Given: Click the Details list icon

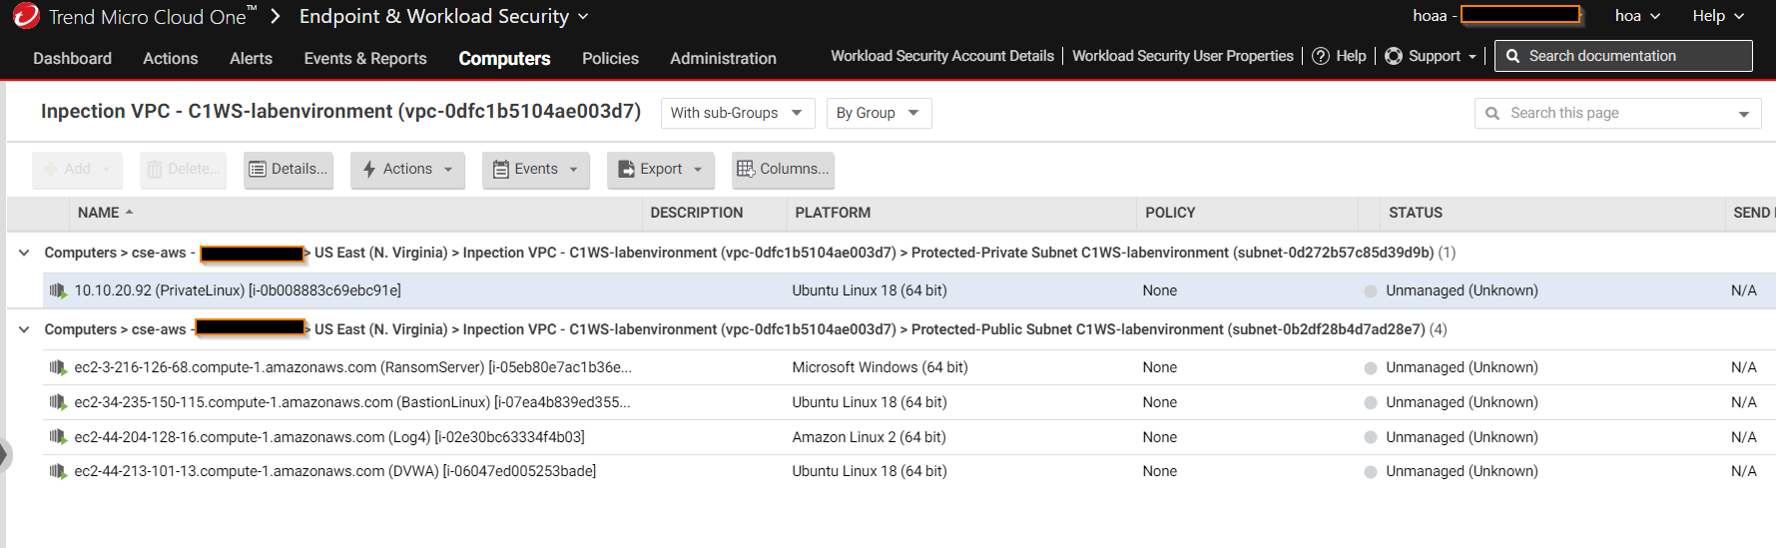Looking at the screenshot, I should click(x=258, y=169).
